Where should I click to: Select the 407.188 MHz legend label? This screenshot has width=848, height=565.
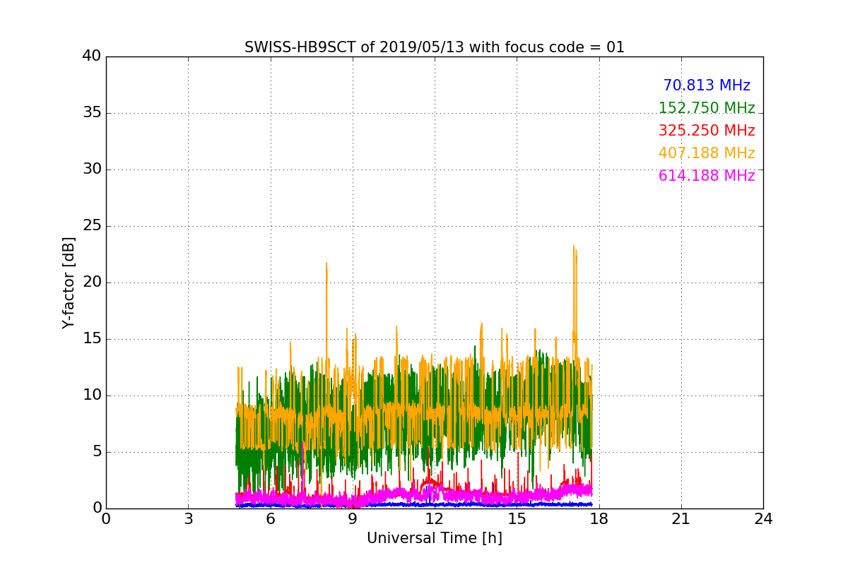[x=707, y=153]
